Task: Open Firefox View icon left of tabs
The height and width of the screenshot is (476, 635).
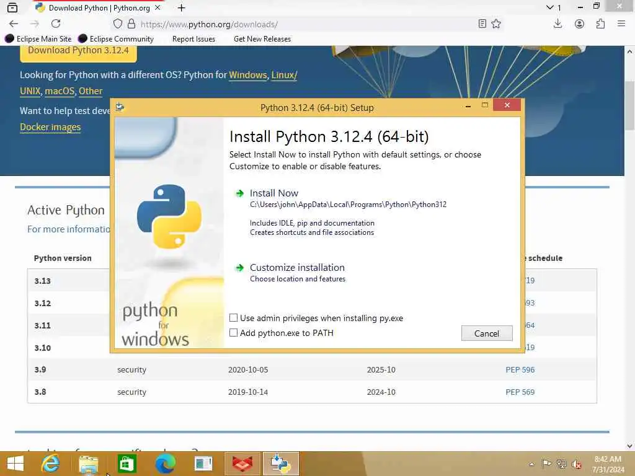Action: point(12,7)
